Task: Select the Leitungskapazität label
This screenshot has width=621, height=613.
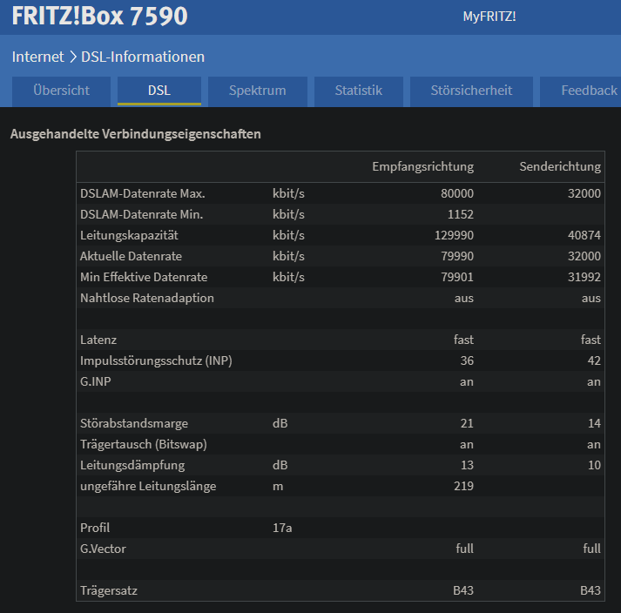Action: pos(129,236)
